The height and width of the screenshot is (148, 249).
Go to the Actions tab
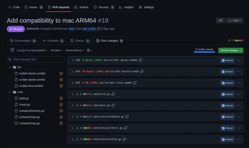click(81, 7)
